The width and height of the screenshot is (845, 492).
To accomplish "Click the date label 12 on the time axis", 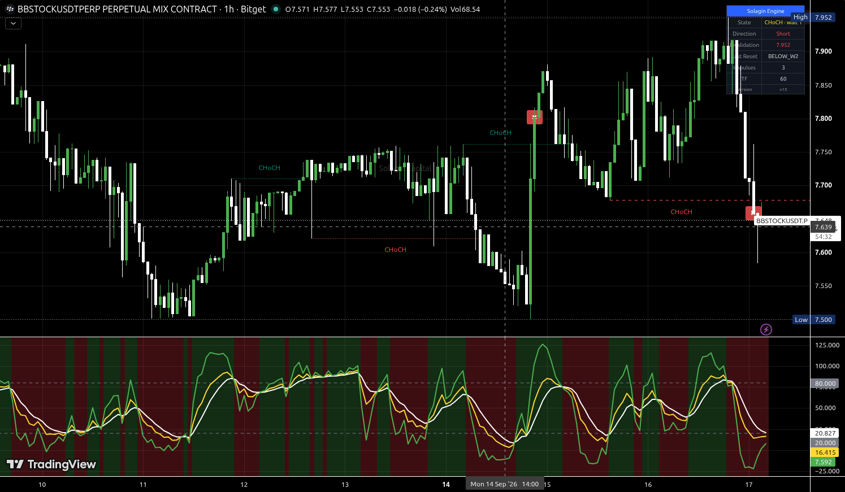I will 244,485.
